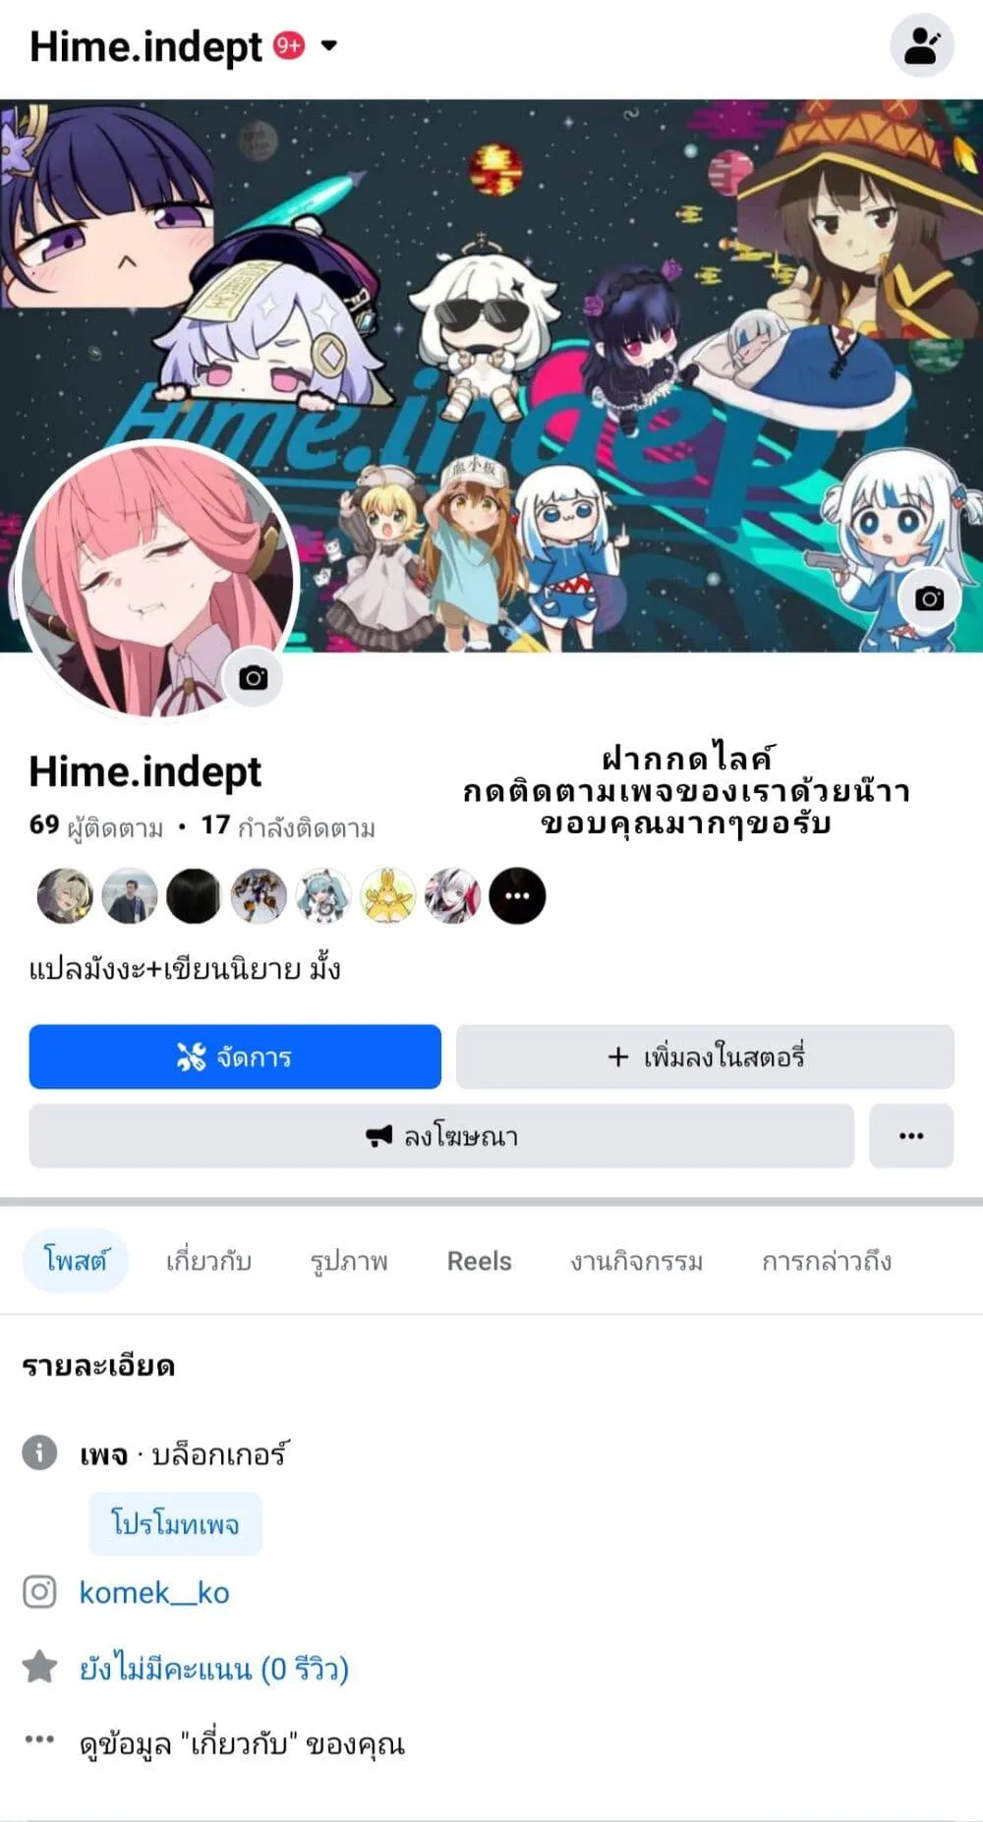Image resolution: width=983 pixels, height=1822 pixels.
Task: Click the Instagram icon beside komek__ko
Action: 39,1591
